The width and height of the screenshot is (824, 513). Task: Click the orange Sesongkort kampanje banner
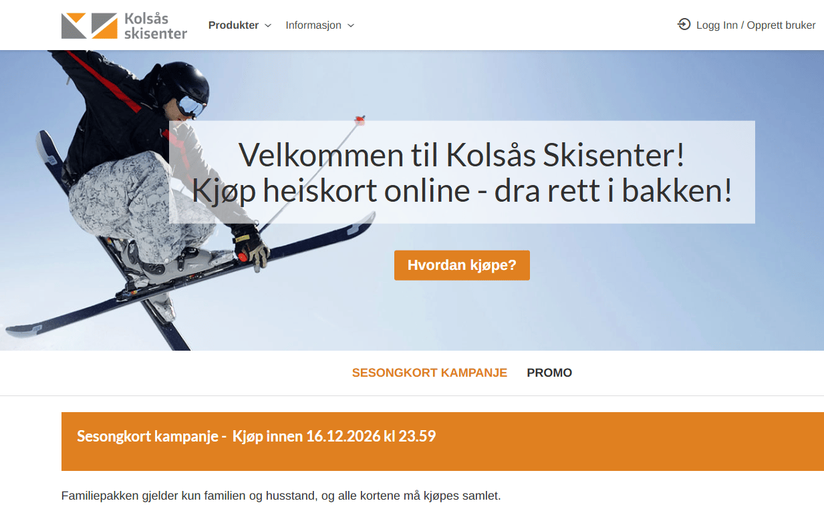[442, 442]
